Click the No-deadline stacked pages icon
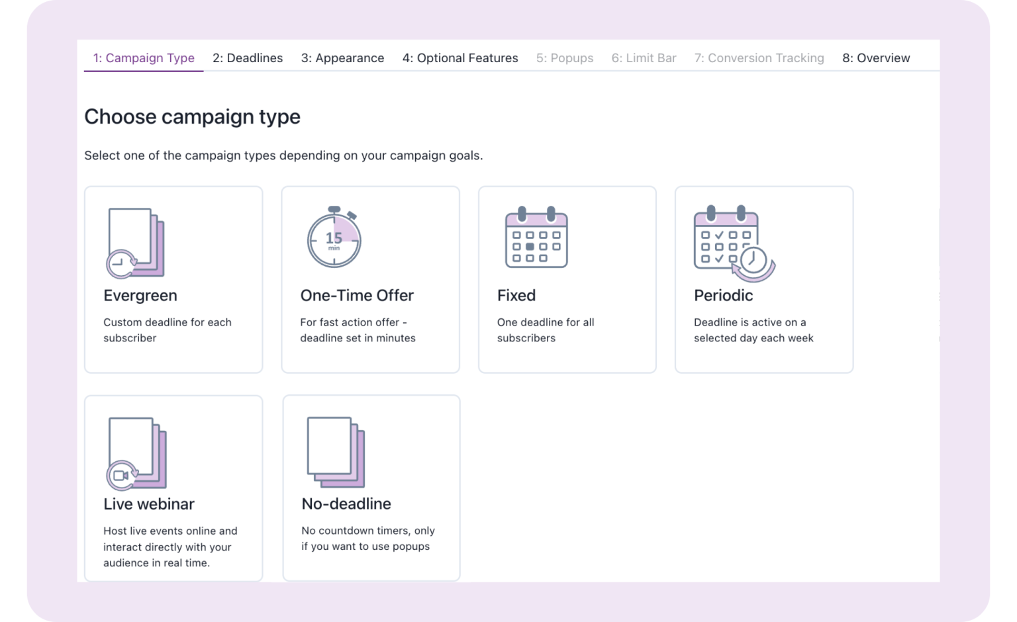Viewport: 1017px width, 622px height. point(336,452)
